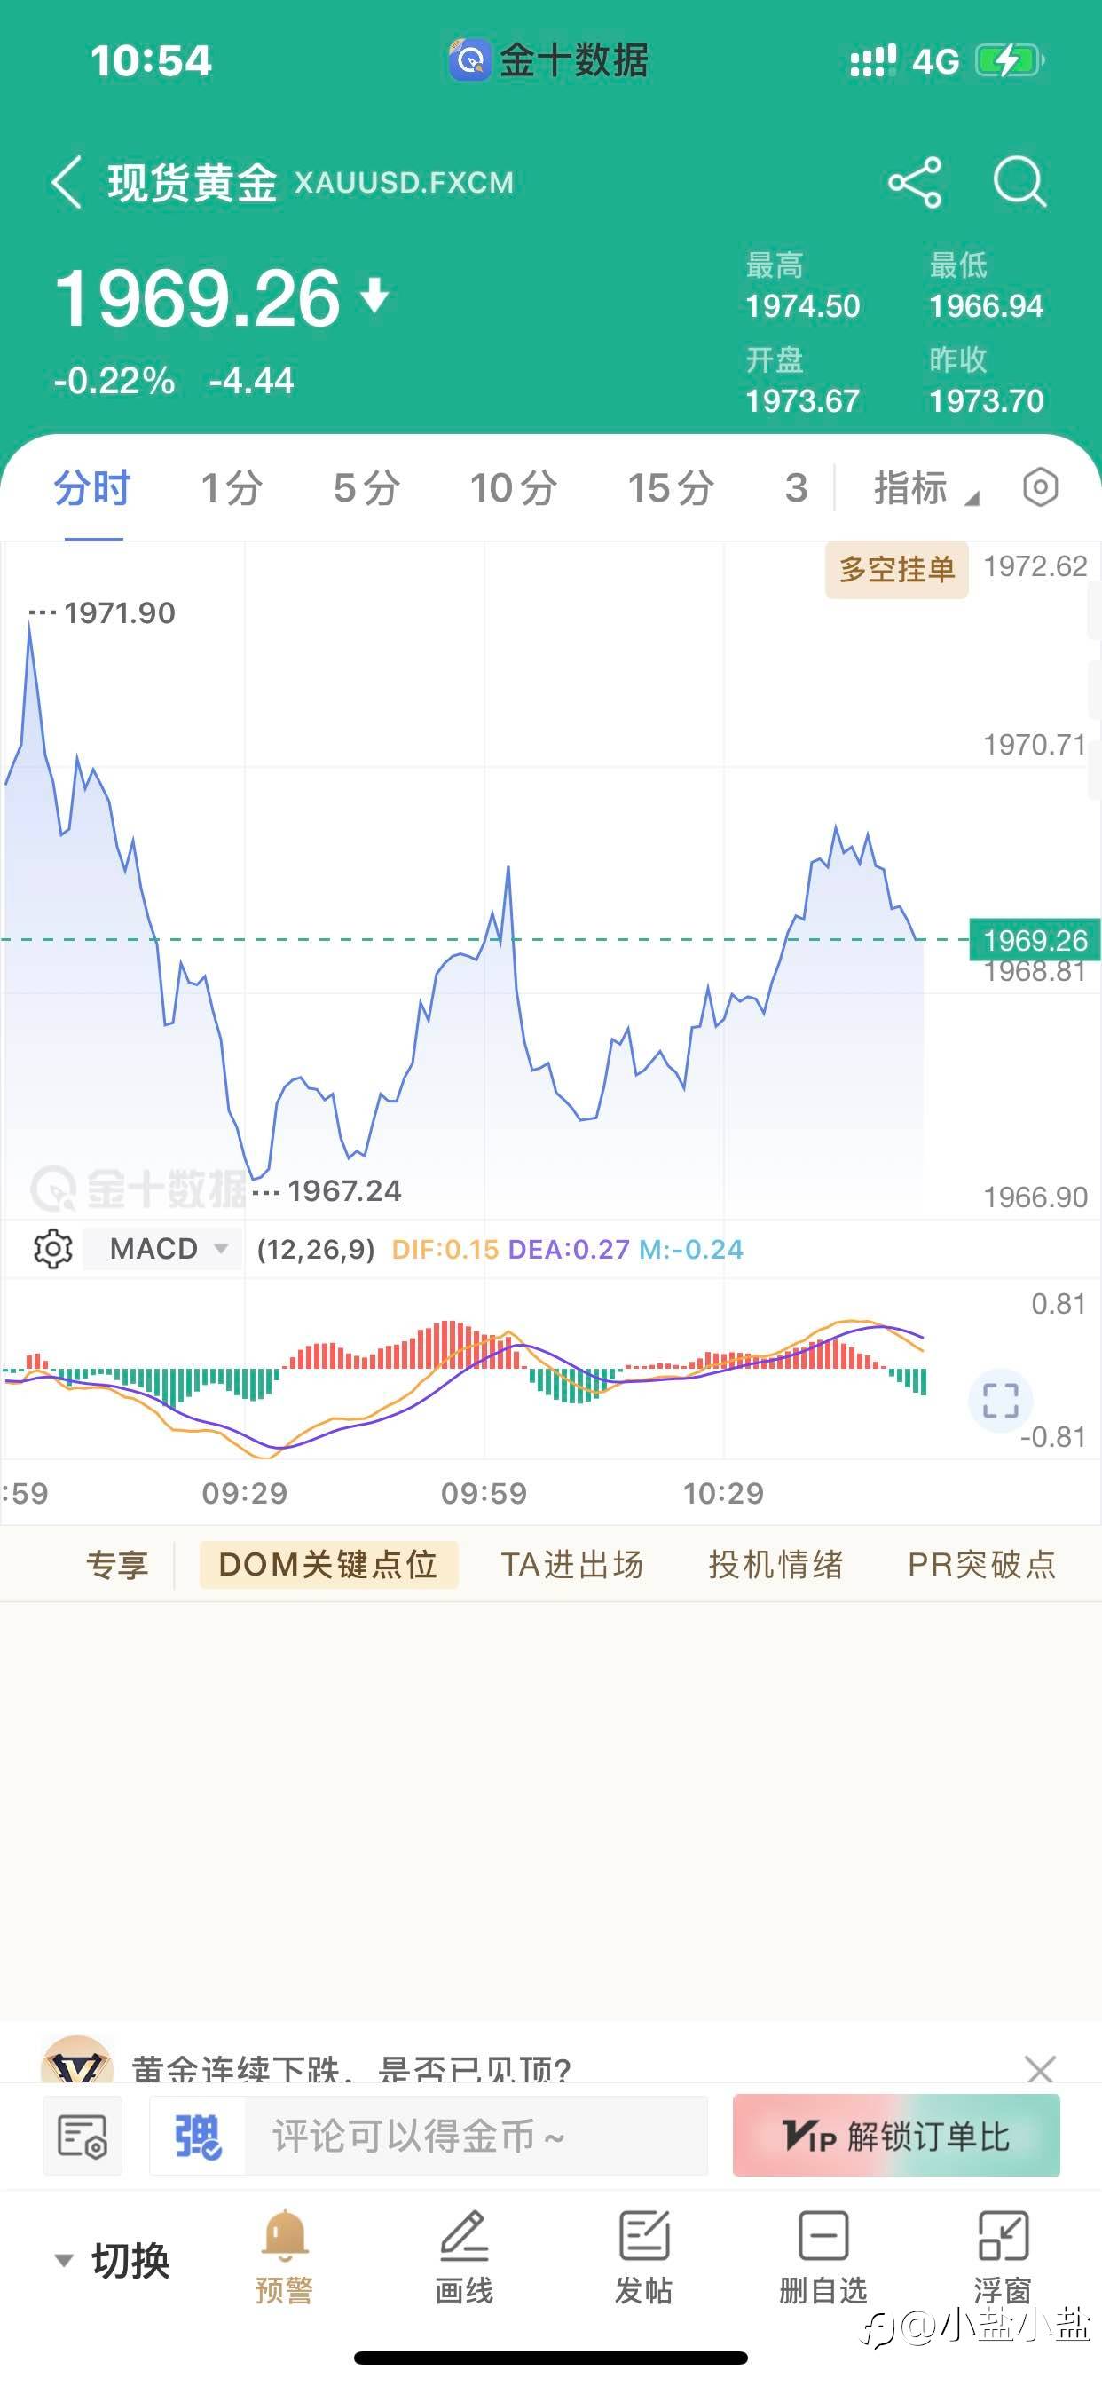Tap the VIP 解锁订单比 button
Screen dimensions: 1102x2386
coord(895,2136)
